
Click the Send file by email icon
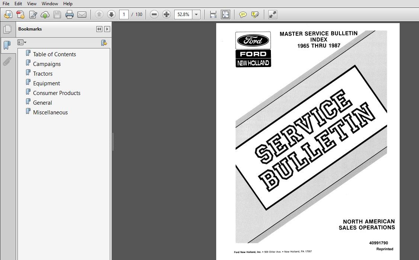pyautogui.click(x=81, y=15)
